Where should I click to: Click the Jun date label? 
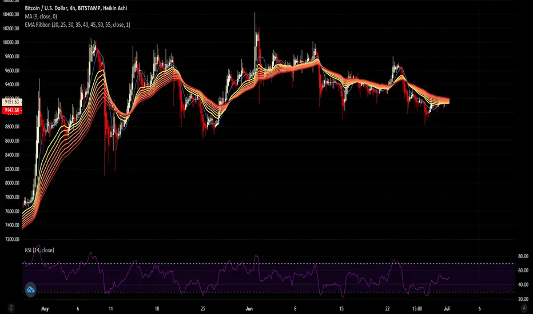pyautogui.click(x=249, y=308)
